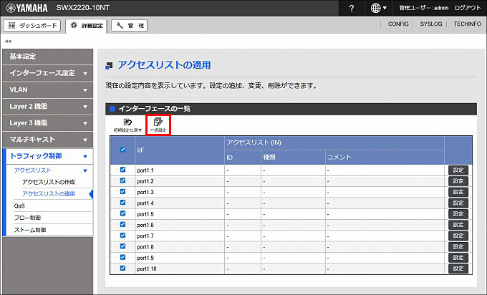Expand the インターフェース設定 menu
Image resolution: width=487 pixels, height=295 pixels.
pos(47,73)
